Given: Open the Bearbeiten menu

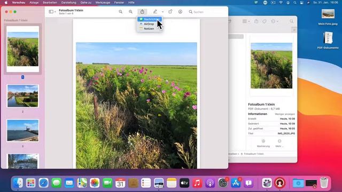Looking at the screenshot, I should click(x=50, y=3).
